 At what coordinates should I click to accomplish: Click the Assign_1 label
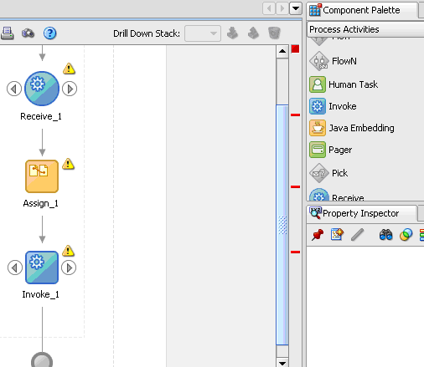[41, 203]
